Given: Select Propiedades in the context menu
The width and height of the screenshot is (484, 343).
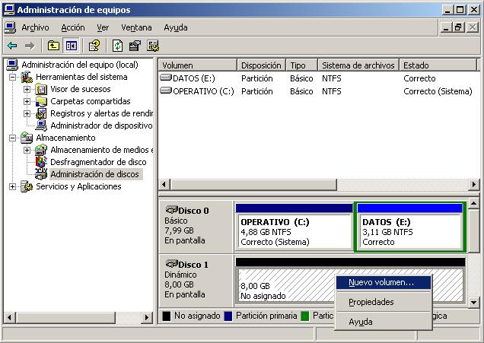Looking at the screenshot, I should point(371,302).
